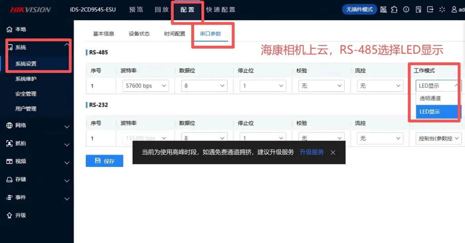Click the storage icon beside 存储
Screen dimensions: 465x243
tap(10, 179)
